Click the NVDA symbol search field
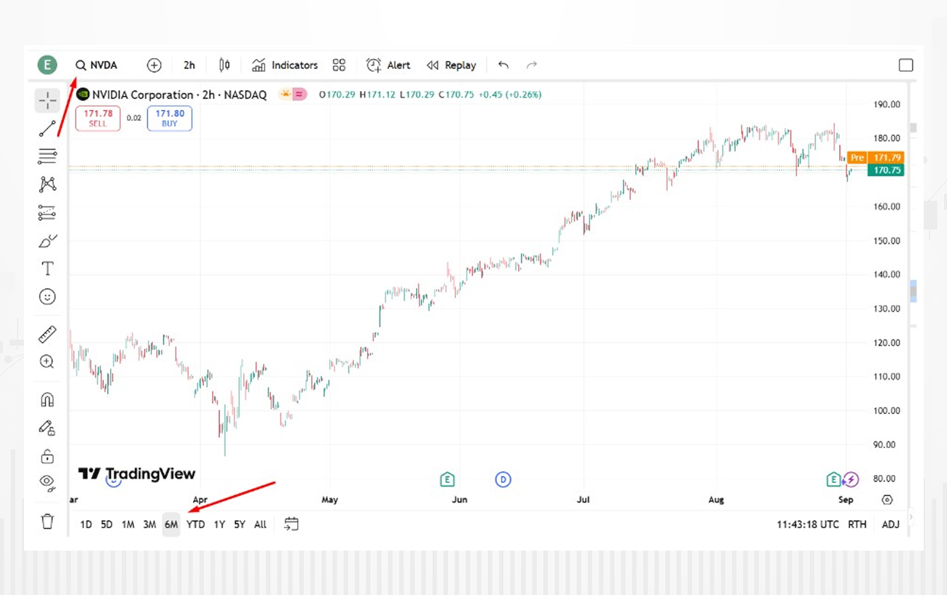947x595 pixels. click(96, 65)
